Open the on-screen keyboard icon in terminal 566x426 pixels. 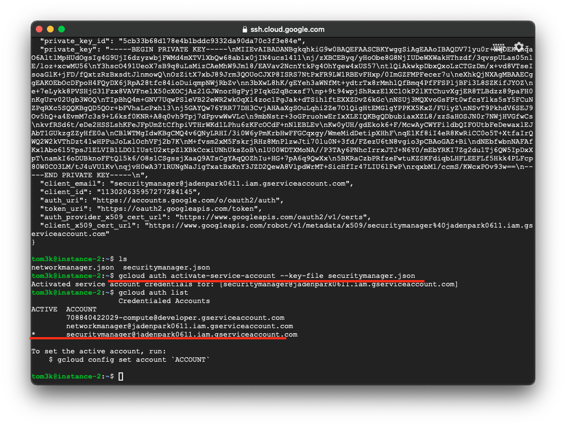498,48
